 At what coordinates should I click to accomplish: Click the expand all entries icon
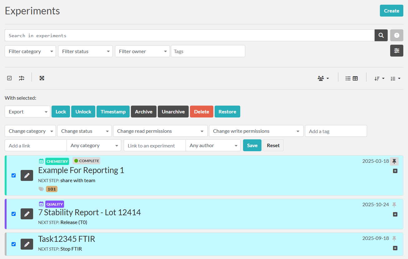[x=42, y=78]
